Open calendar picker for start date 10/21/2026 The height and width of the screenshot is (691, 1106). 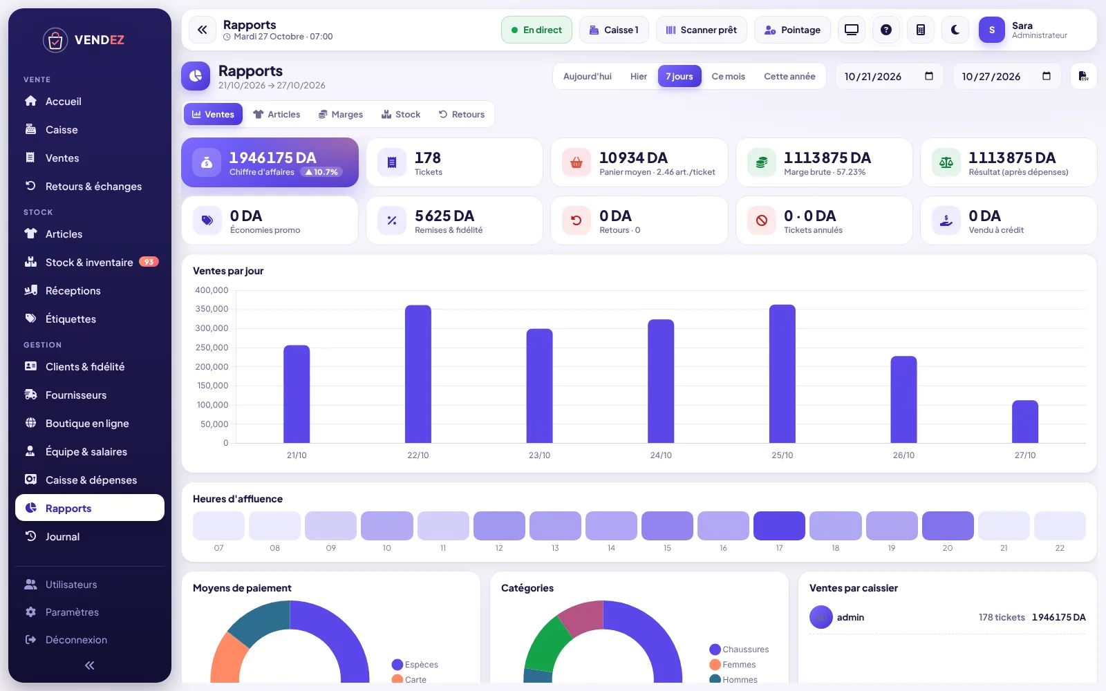[929, 76]
